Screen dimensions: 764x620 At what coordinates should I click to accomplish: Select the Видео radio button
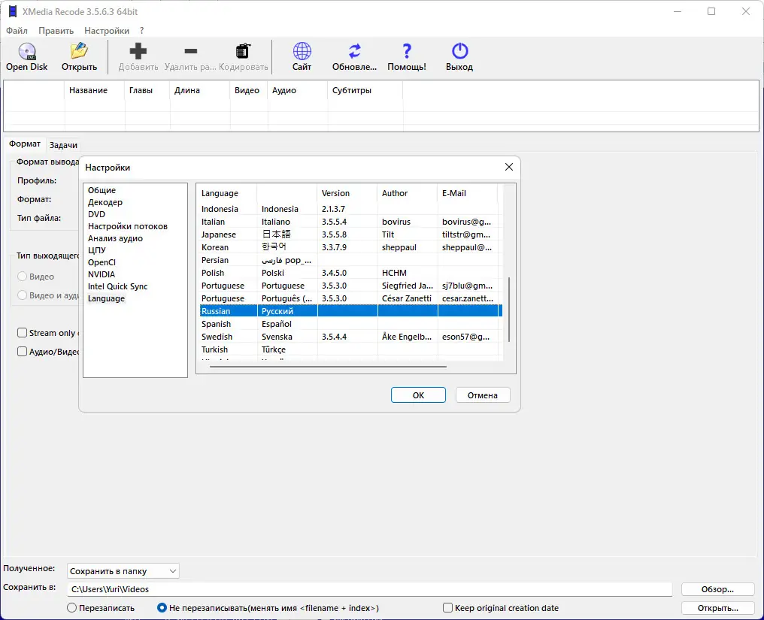22,277
